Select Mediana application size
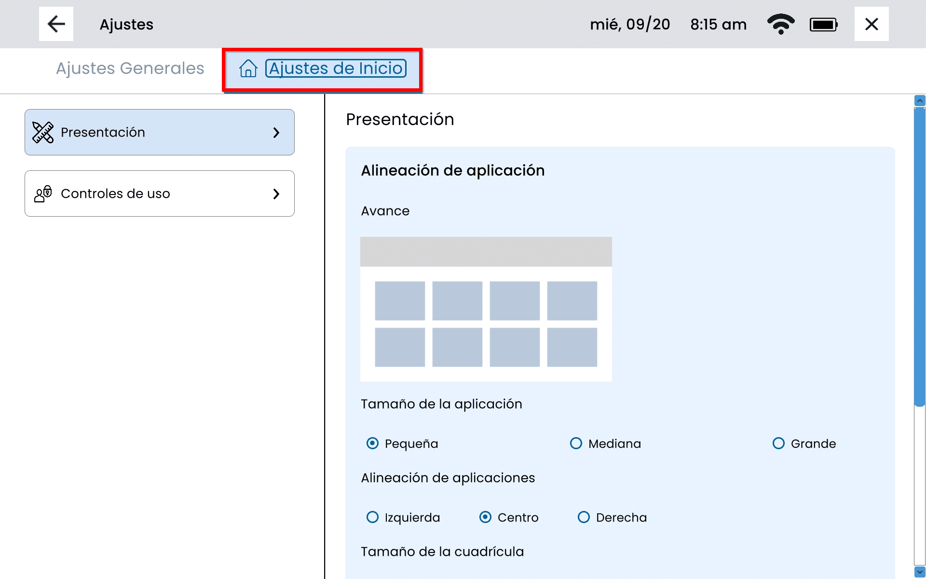926x579 pixels. (576, 443)
